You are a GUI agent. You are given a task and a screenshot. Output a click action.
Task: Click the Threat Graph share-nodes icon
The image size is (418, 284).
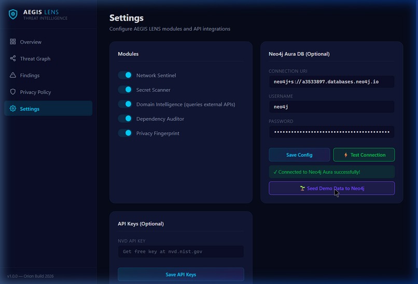click(x=13, y=59)
